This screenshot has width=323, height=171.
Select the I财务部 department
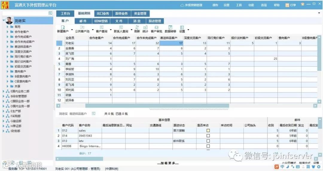15,131
